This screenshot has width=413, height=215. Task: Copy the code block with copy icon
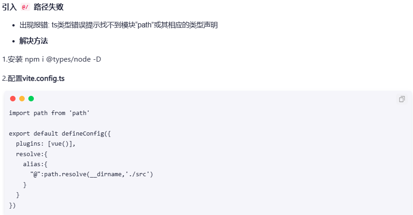(x=402, y=99)
